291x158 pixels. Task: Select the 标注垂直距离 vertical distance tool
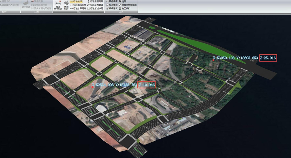[95, 2]
